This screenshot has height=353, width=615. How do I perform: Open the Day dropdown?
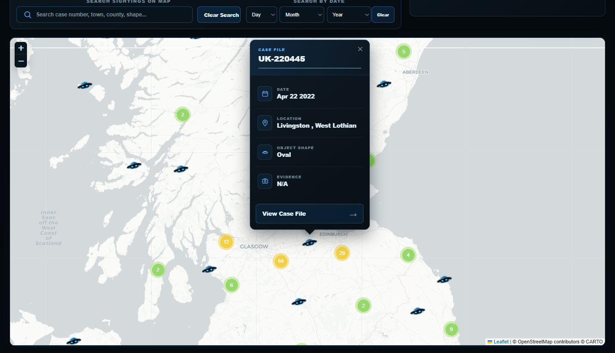(x=262, y=15)
